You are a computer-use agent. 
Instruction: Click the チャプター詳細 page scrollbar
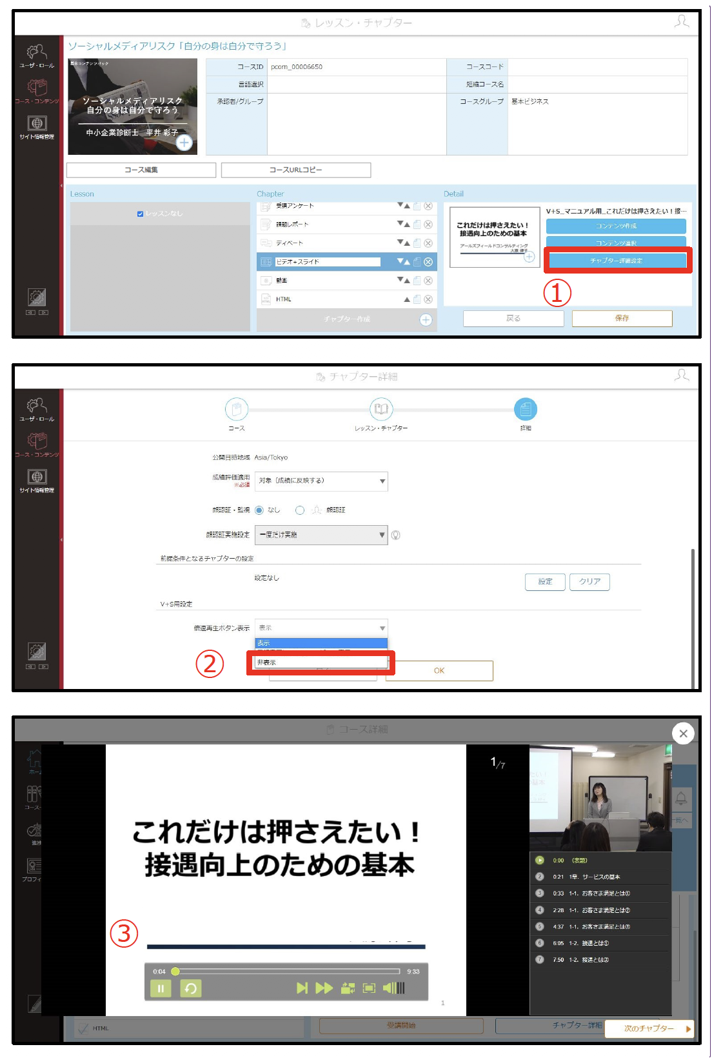coord(693,619)
